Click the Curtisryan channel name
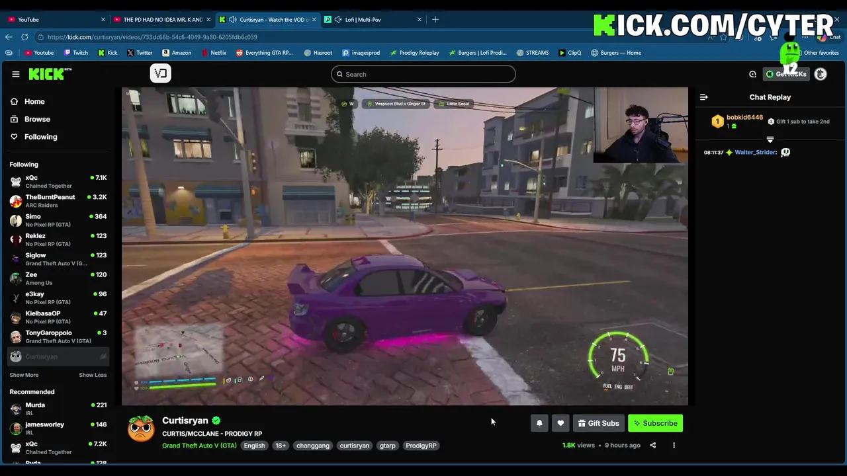The width and height of the screenshot is (847, 476). (185, 420)
